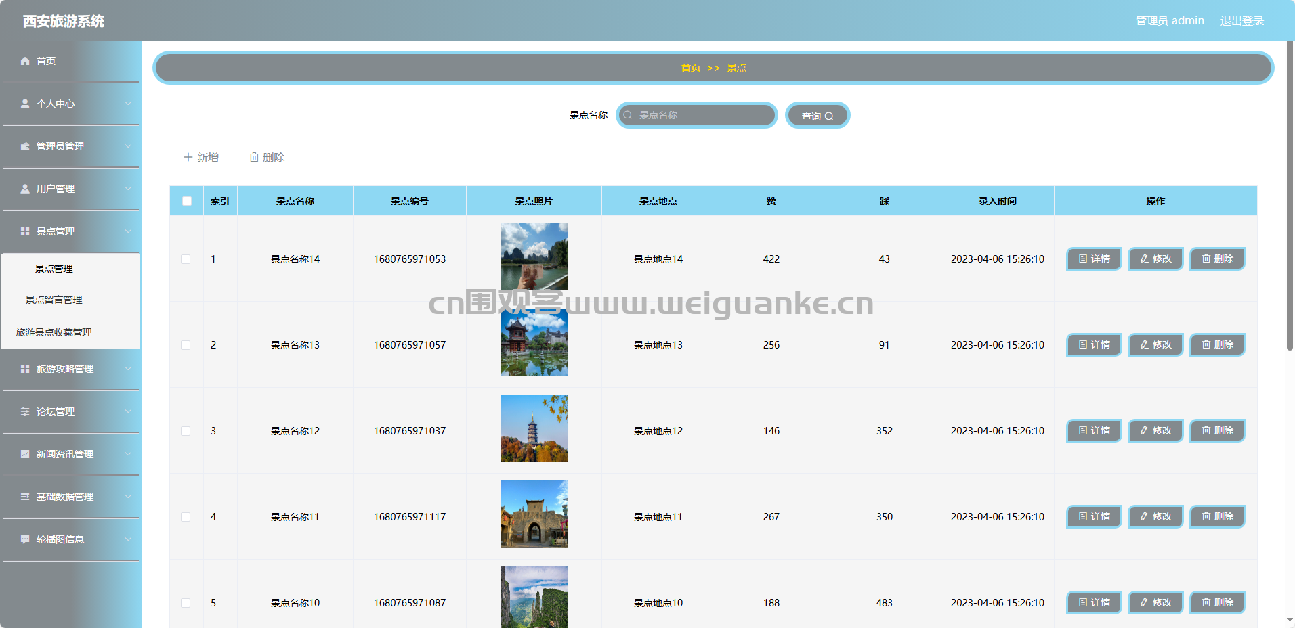Click the 论坛管理 sliders icon
Screen dimensions: 1295x628
coord(25,411)
